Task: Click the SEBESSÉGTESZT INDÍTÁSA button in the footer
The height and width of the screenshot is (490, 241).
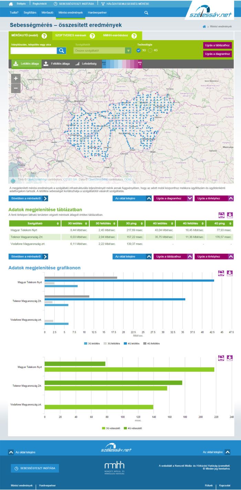Action: (x=35, y=468)
